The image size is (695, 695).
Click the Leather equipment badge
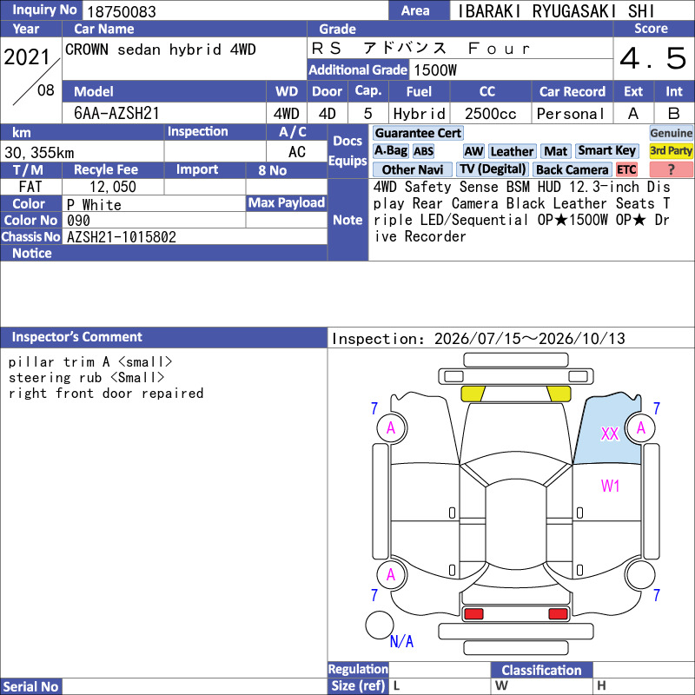pos(513,151)
